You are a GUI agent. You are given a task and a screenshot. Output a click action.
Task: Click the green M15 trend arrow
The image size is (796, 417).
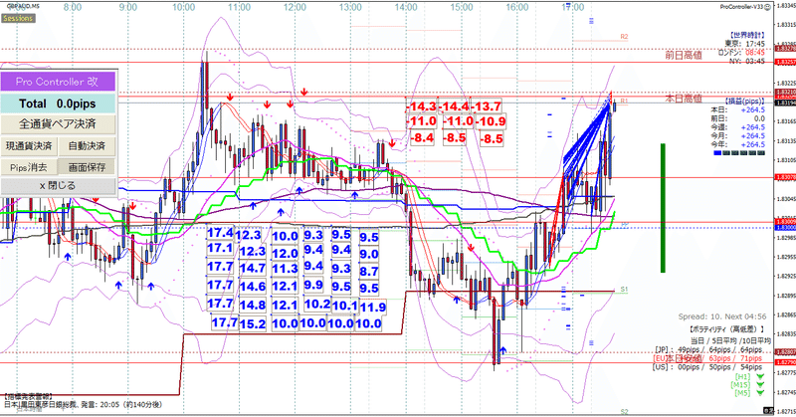[760, 385]
